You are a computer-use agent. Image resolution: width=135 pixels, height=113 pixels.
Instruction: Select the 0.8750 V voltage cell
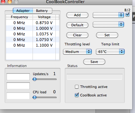click(44, 23)
